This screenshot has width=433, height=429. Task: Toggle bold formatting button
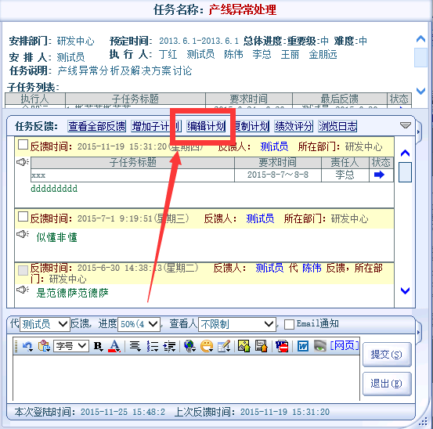(99, 346)
